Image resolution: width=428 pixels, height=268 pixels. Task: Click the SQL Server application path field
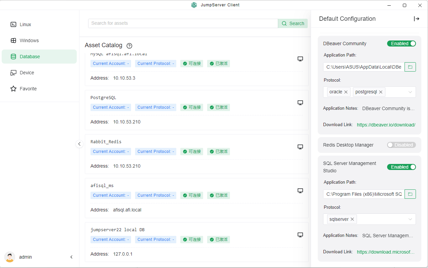click(x=364, y=194)
